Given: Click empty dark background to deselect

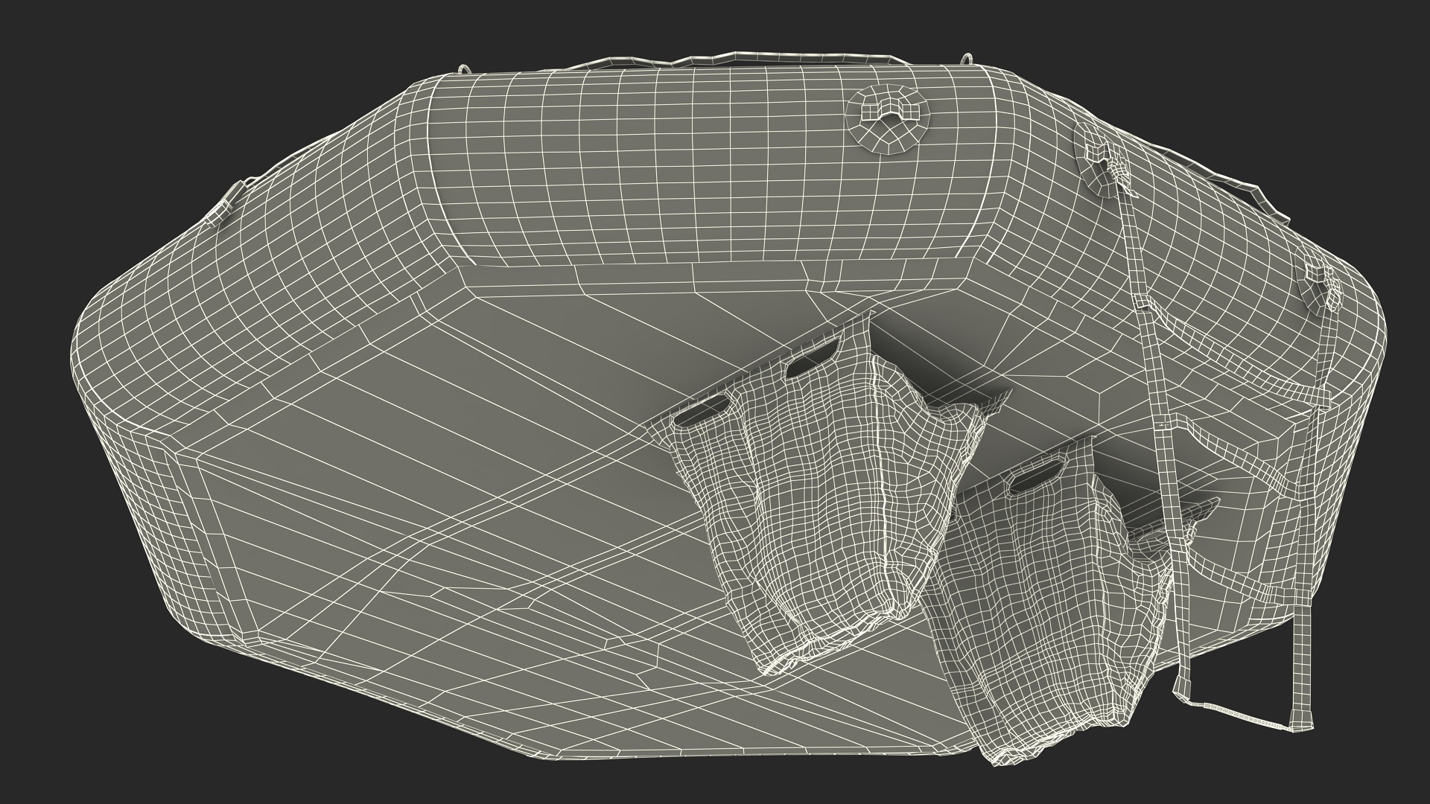Looking at the screenshot, I should (x=112, y=89).
